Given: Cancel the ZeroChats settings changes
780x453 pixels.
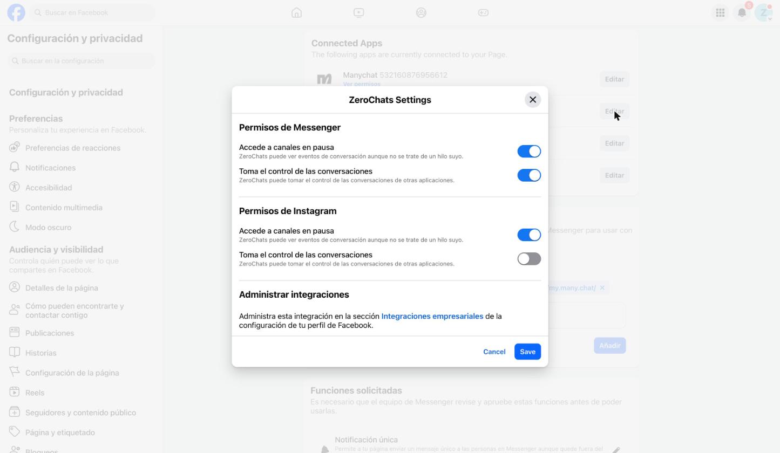Looking at the screenshot, I should pos(494,352).
